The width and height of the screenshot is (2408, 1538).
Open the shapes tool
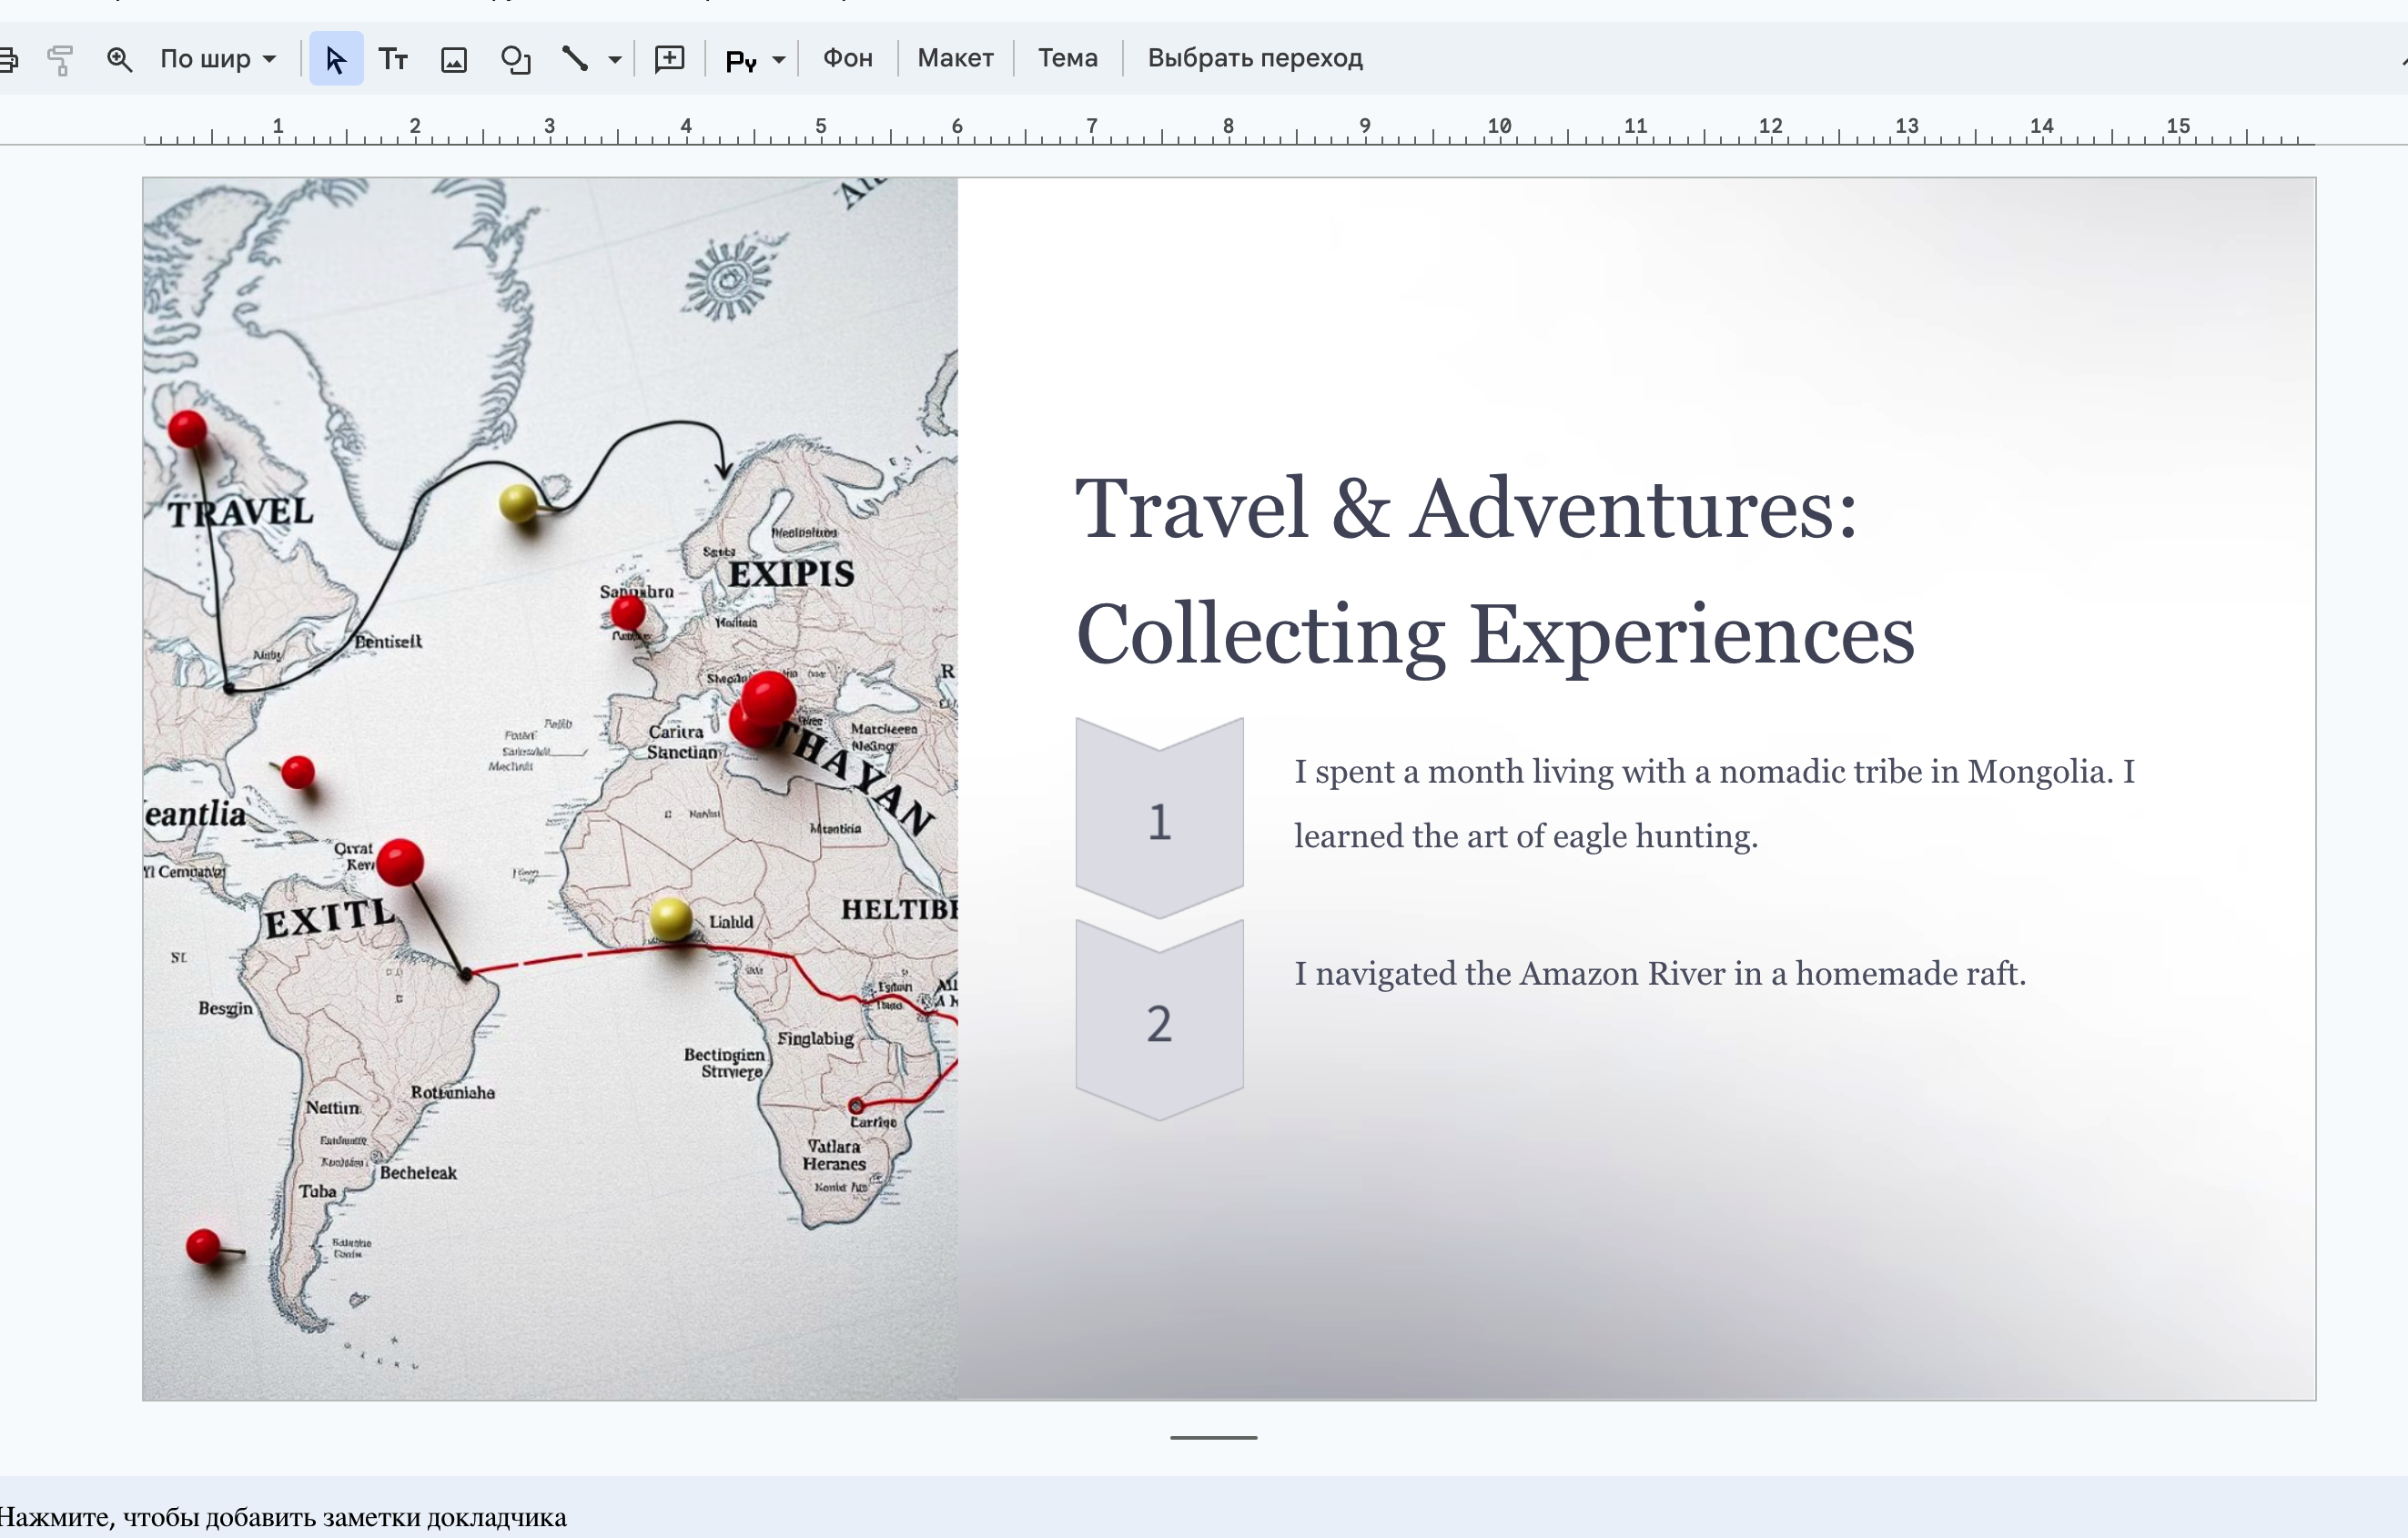tap(515, 59)
